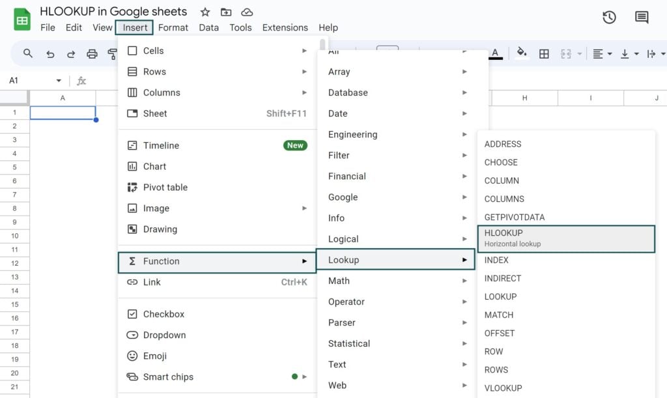The height and width of the screenshot is (398, 667).
Task: Select the OFFSET function
Action: click(x=566, y=333)
